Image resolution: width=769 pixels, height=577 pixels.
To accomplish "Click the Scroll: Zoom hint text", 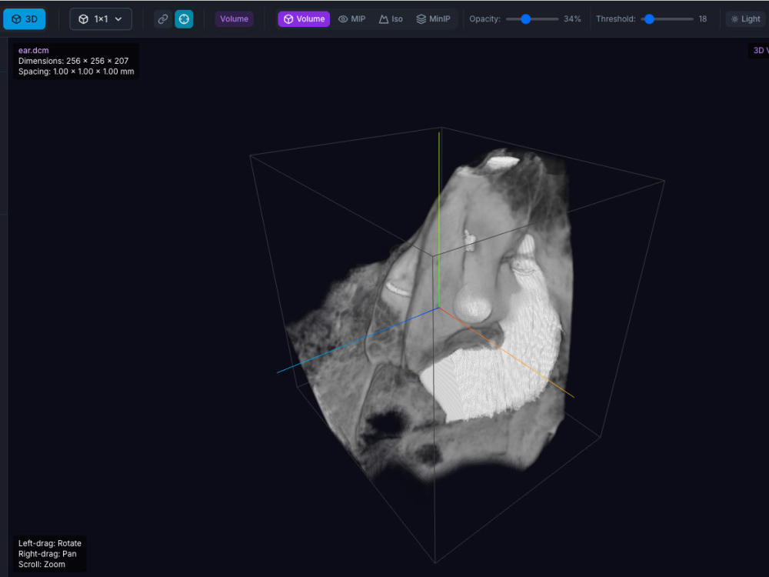I will (42, 564).
